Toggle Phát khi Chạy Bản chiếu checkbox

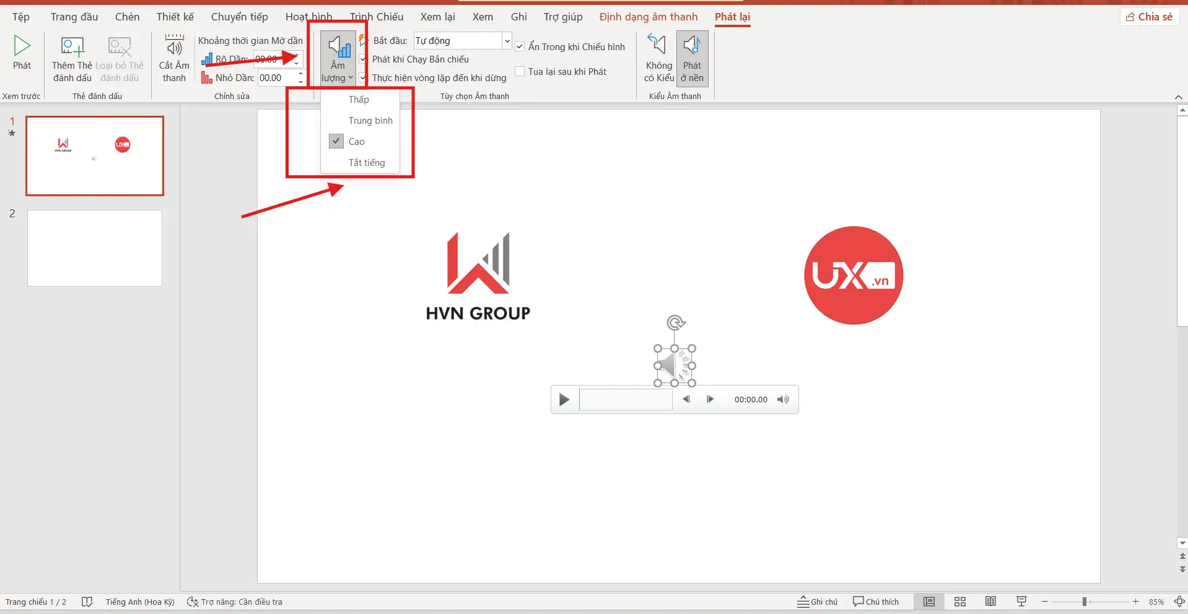coord(364,59)
